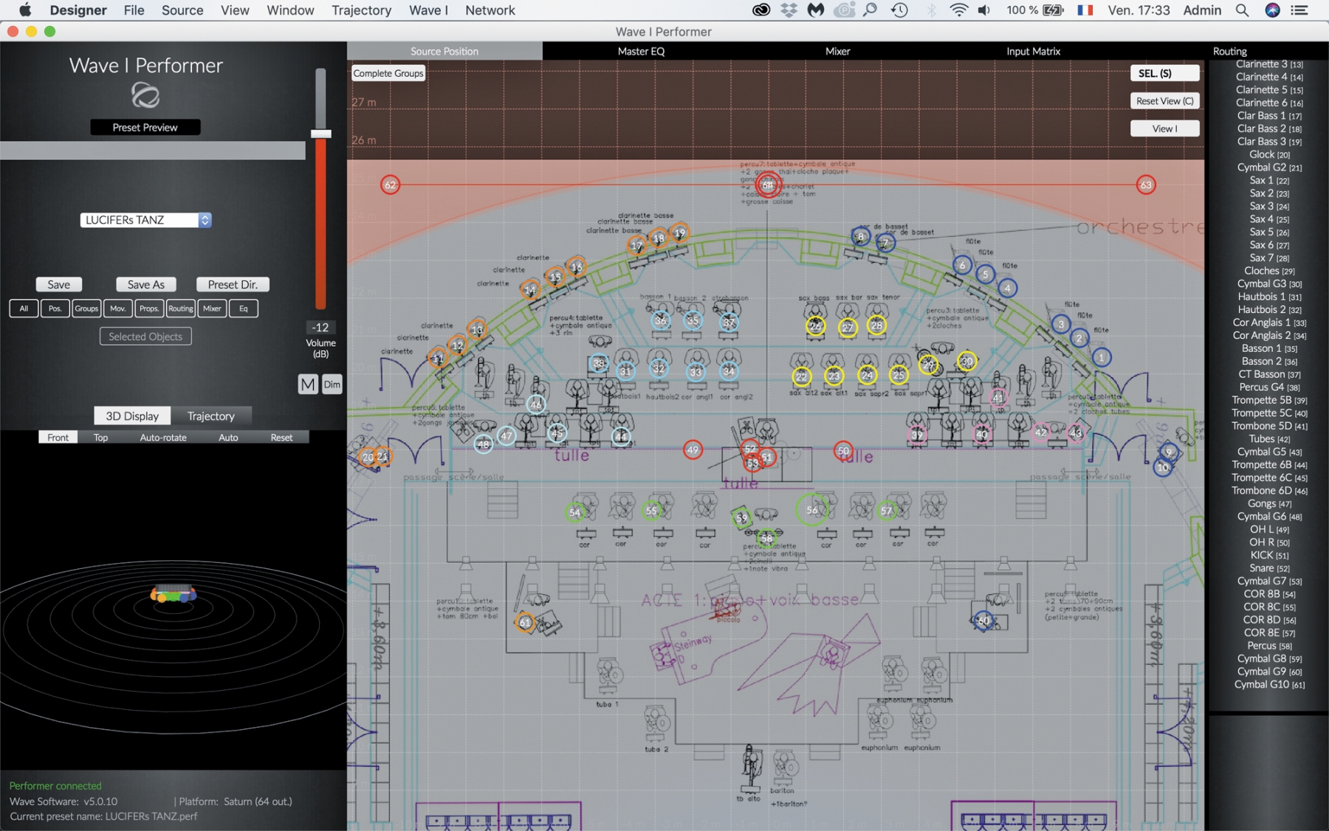Image resolution: width=1329 pixels, height=831 pixels.
Task: Click the Reset View (C) button
Action: click(x=1164, y=101)
